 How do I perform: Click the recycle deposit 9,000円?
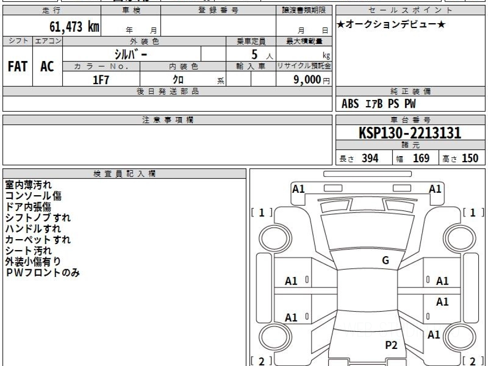pos(312,80)
